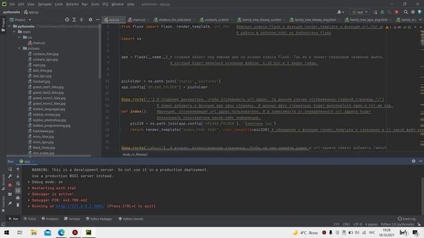Open the VCS menu
The image size is (424, 238).
tap(105, 5)
